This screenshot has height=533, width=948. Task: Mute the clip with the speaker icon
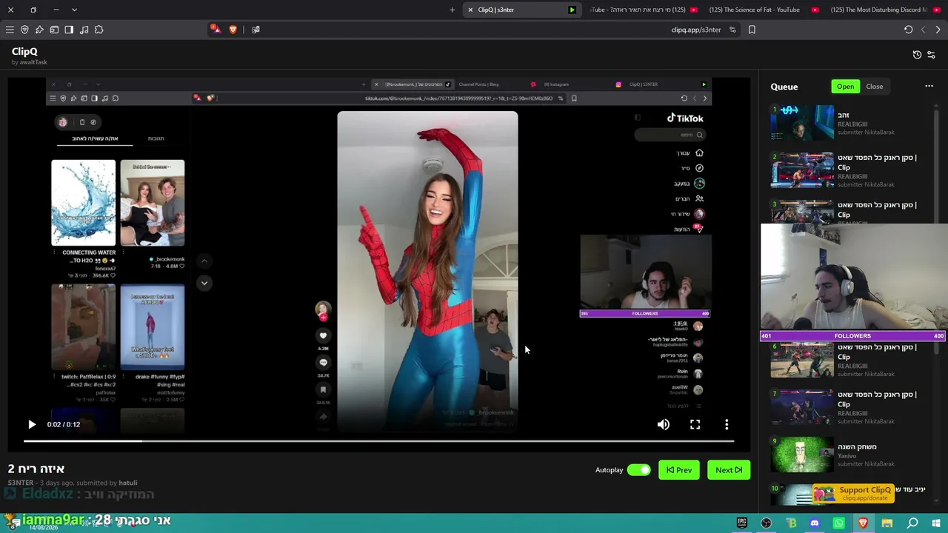664,424
